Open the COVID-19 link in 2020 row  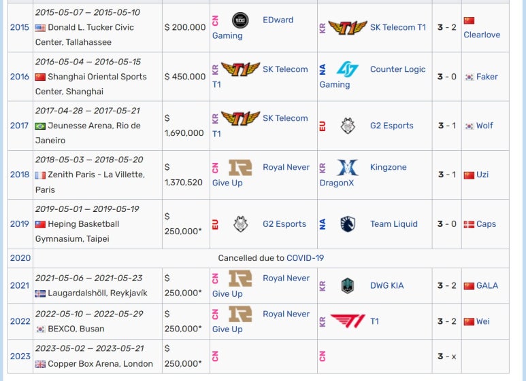pyautogui.click(x=305, y=258)
